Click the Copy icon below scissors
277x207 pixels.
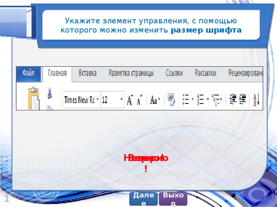49,108
